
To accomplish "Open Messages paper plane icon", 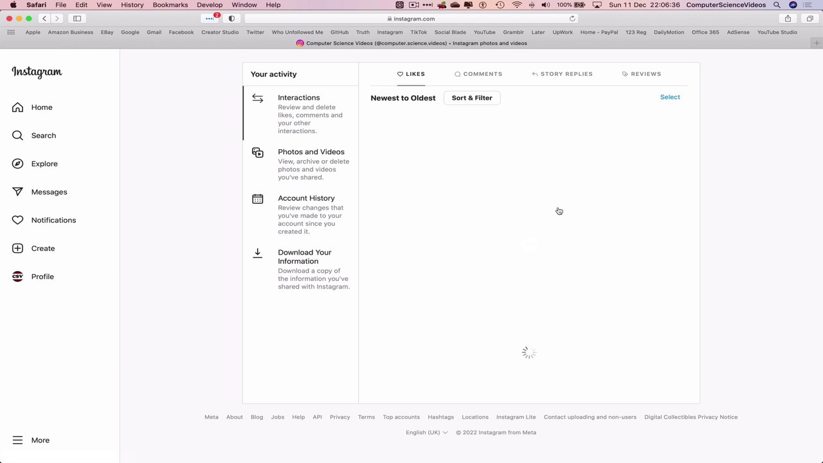I will click(17, 192).
